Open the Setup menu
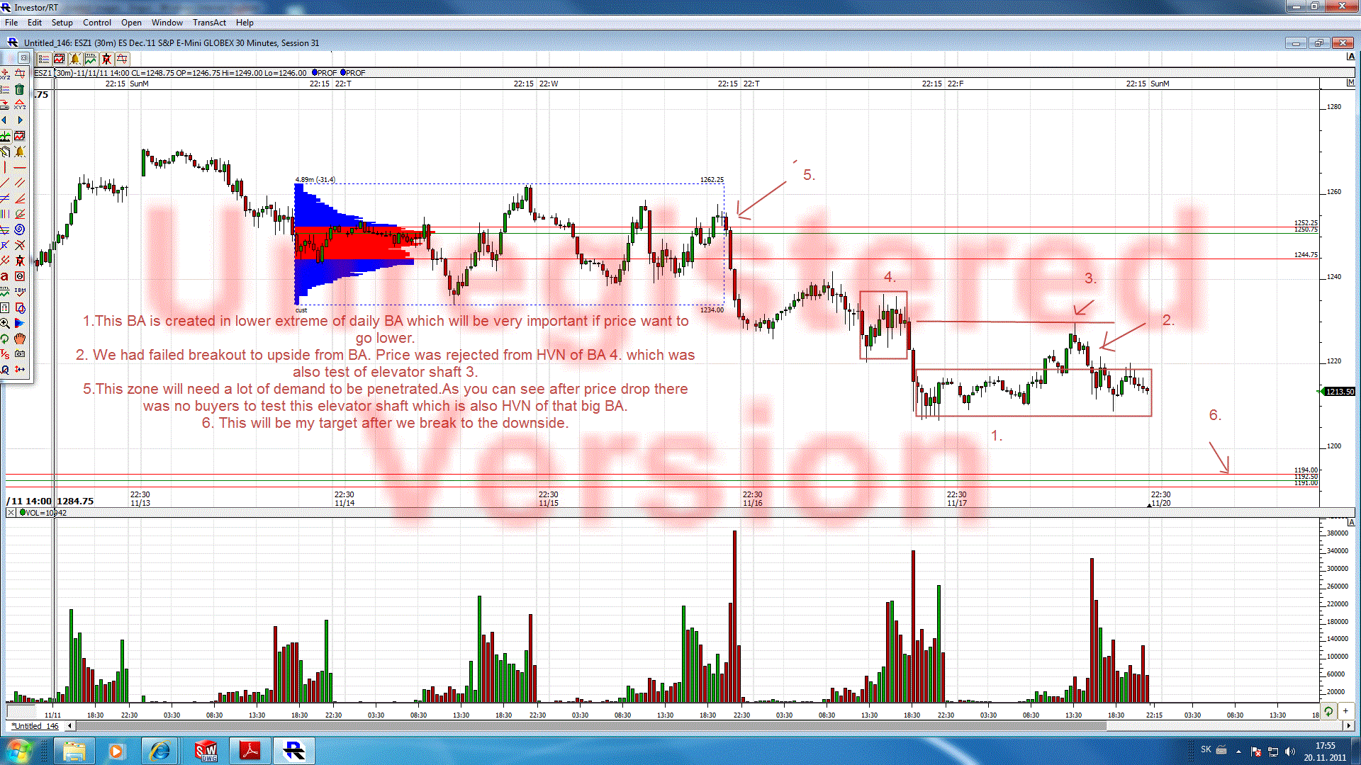The width and height of the screenshot is (1361, 765). [62, 23]
